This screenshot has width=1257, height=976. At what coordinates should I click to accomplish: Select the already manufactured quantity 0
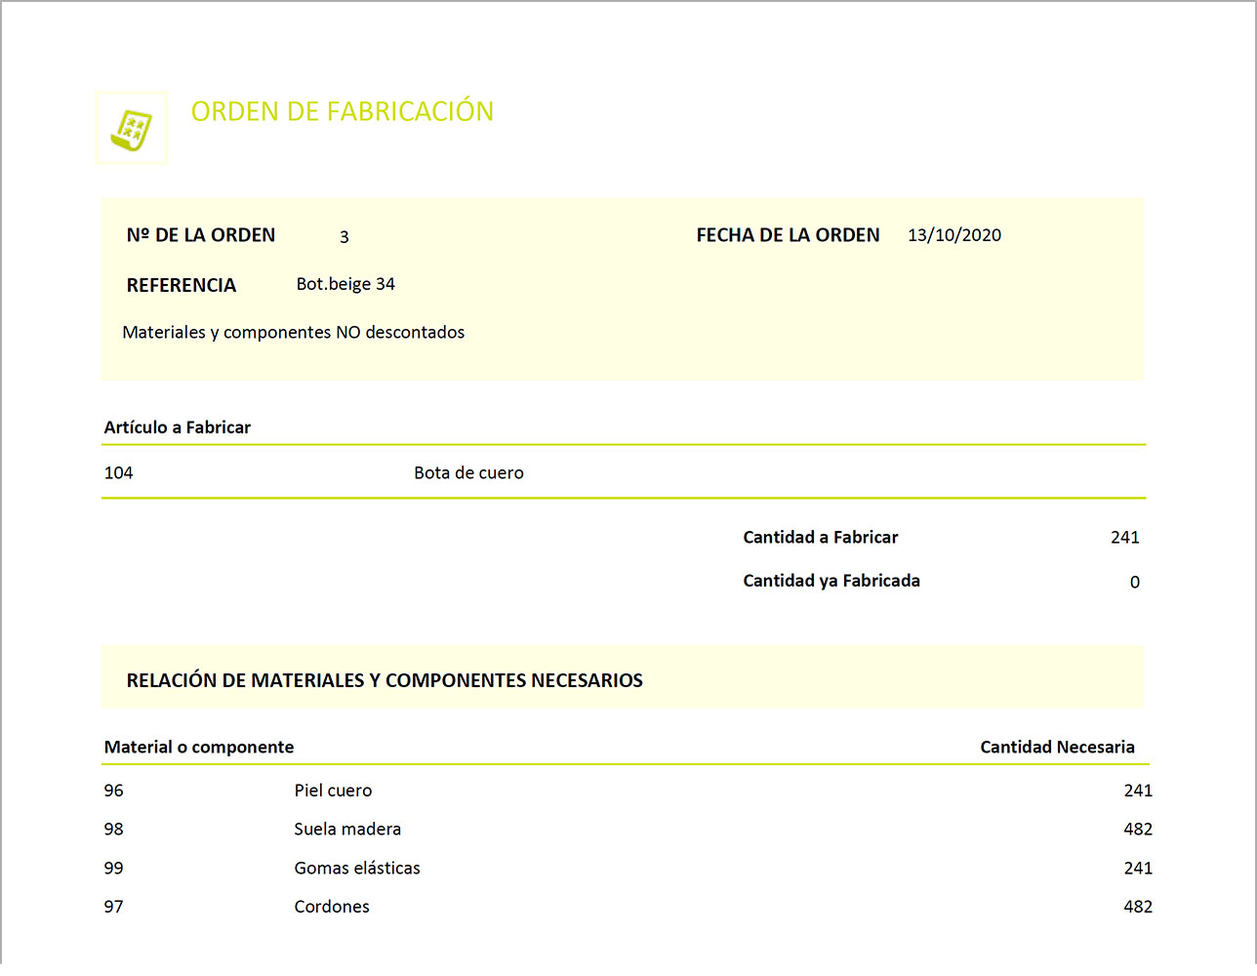[x=1135, y=583]
